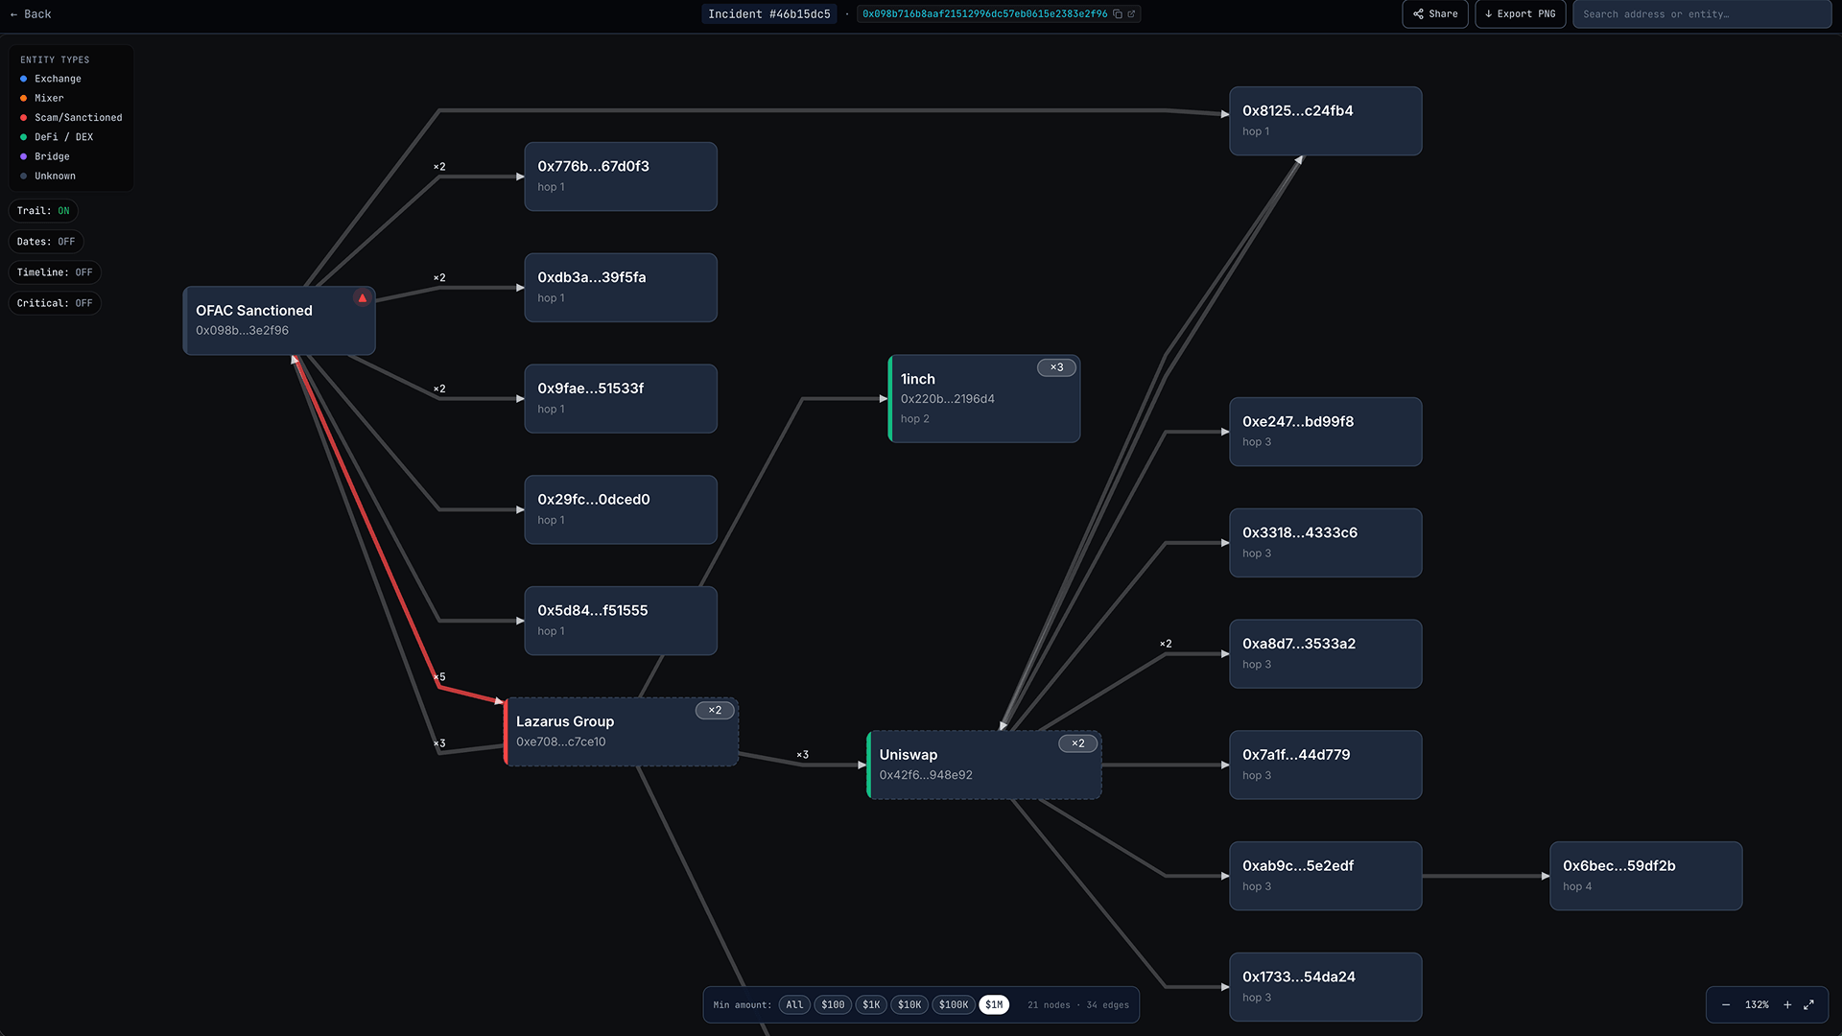Viewport: 1842px width, 1036px height.
Task: Zoom in with the plus icon
Action: [x=1787, y=1005]
